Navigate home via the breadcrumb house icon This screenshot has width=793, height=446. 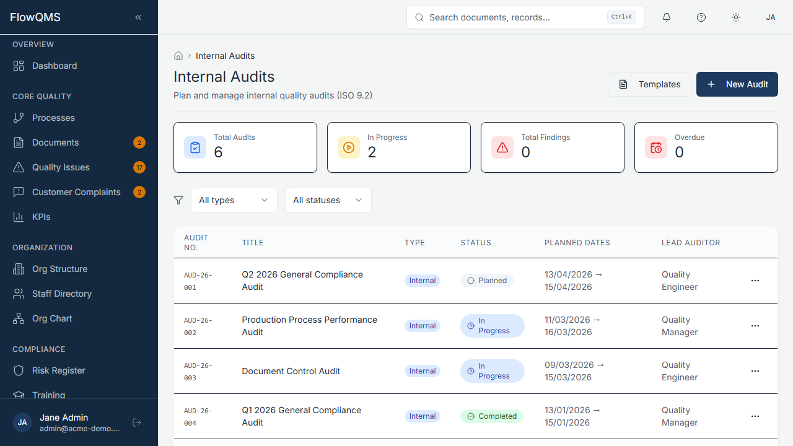(x=178, y=56)
